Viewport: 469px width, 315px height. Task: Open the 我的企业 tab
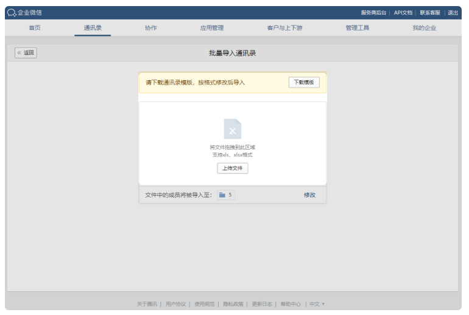coord(424,28)
